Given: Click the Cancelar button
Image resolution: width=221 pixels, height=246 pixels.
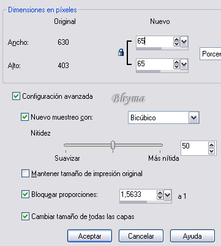Looking at the screenshot, I should [x=141, y=236].
